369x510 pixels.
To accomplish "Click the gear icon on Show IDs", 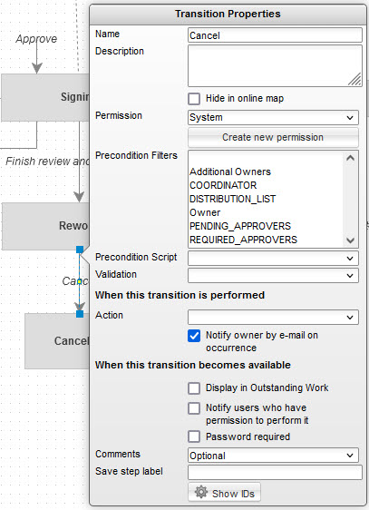I will pyautogui.click(x=201, y=492).
